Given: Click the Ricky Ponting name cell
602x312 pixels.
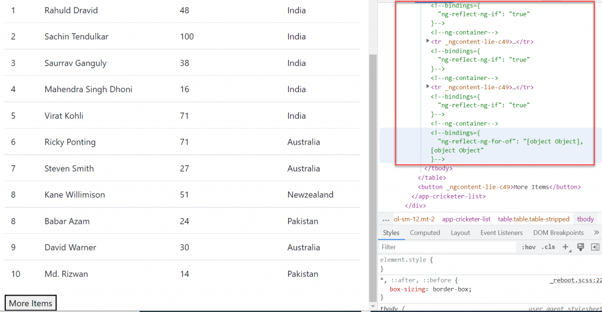Looking at the screenshot, I should (x=70, y=142).
